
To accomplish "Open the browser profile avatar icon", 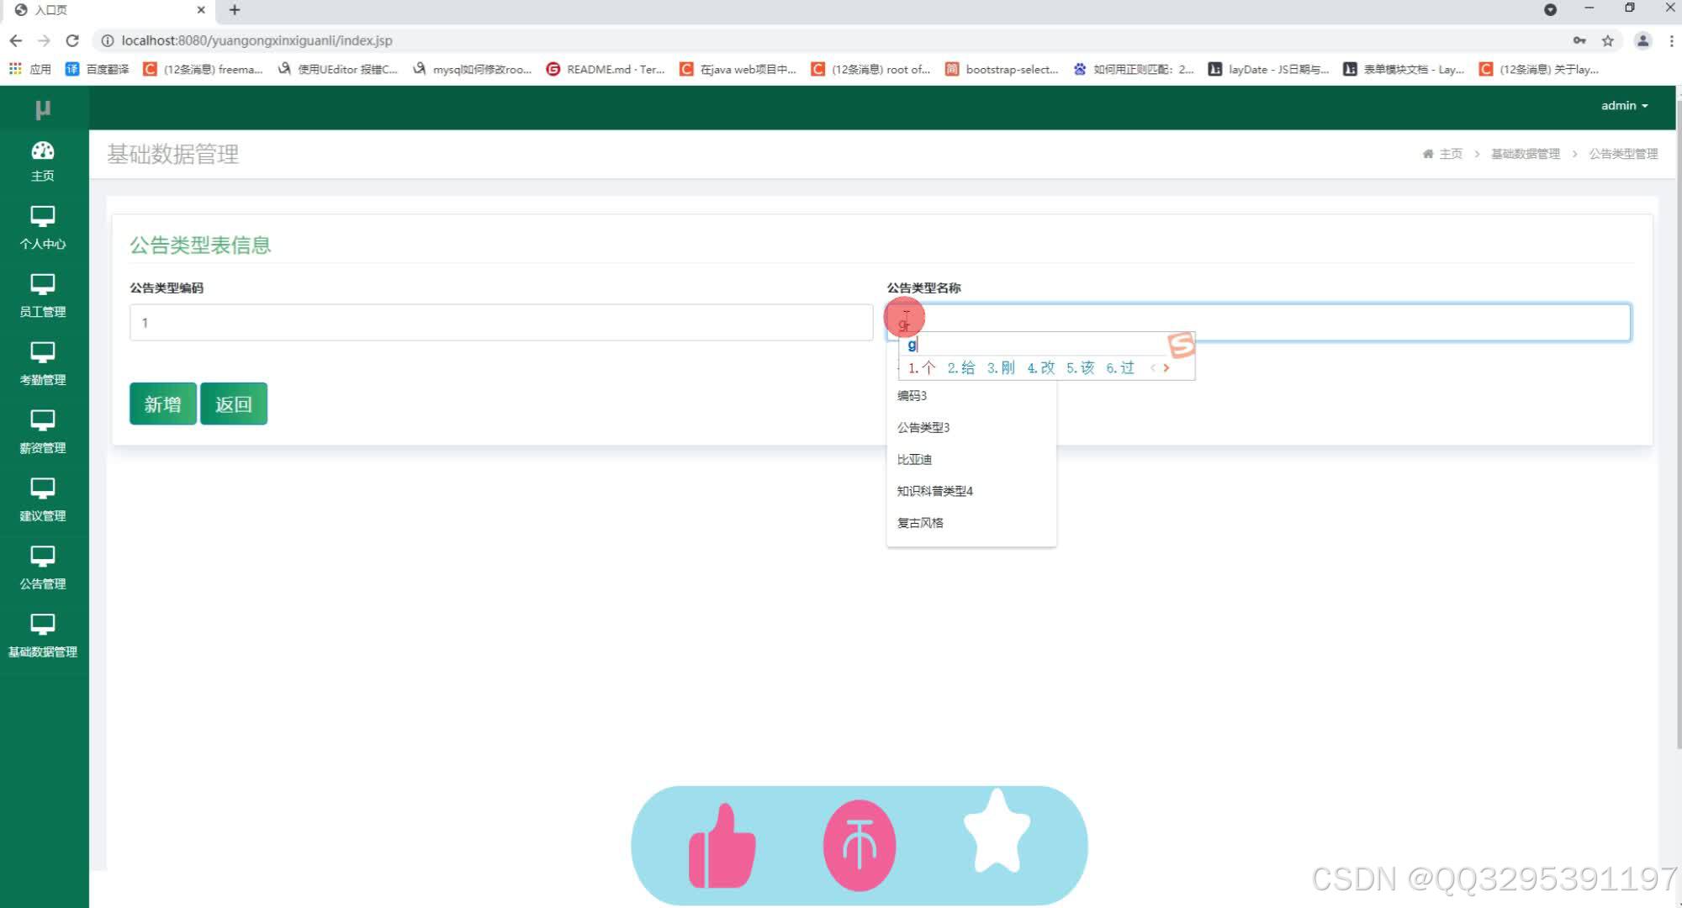I will coord(1642,40).
